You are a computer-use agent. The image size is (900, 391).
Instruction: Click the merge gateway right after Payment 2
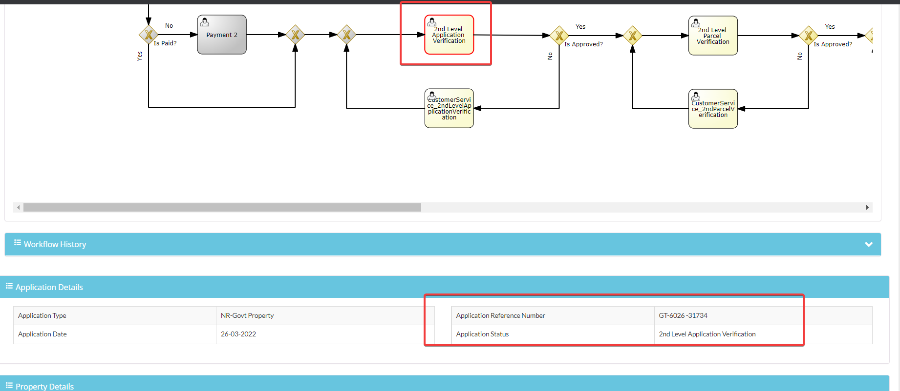[295, 35]
